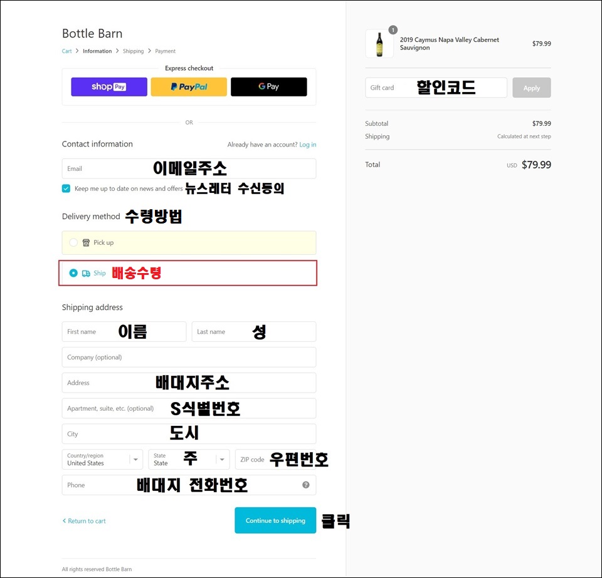Click the Bottle Barn store title
The width and height of the screenshot is (602, 578).
[x=92, y=33]
